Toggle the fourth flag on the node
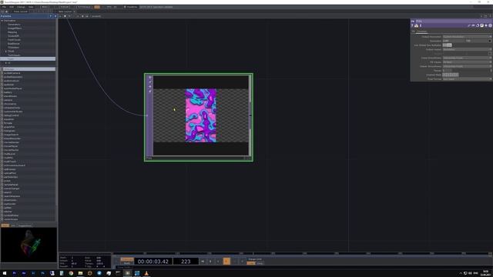This screenshot has width=493, height=277. click(x=150, y=91)
